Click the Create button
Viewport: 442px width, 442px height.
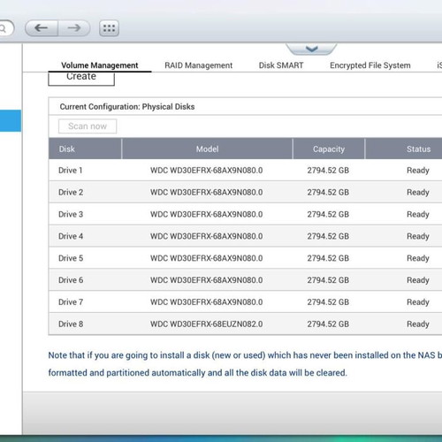81,79
